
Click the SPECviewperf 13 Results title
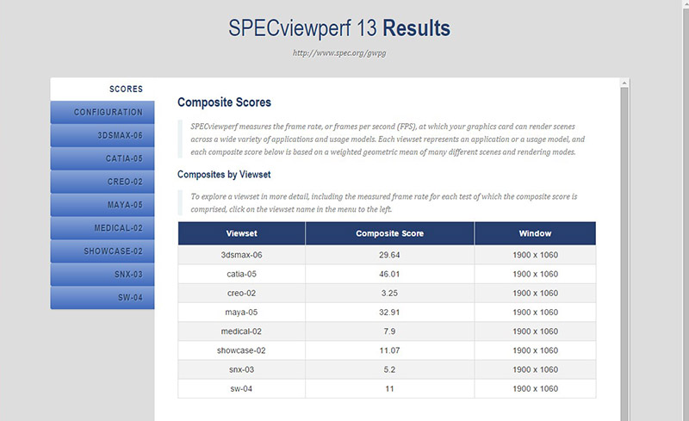click(339, 28)
